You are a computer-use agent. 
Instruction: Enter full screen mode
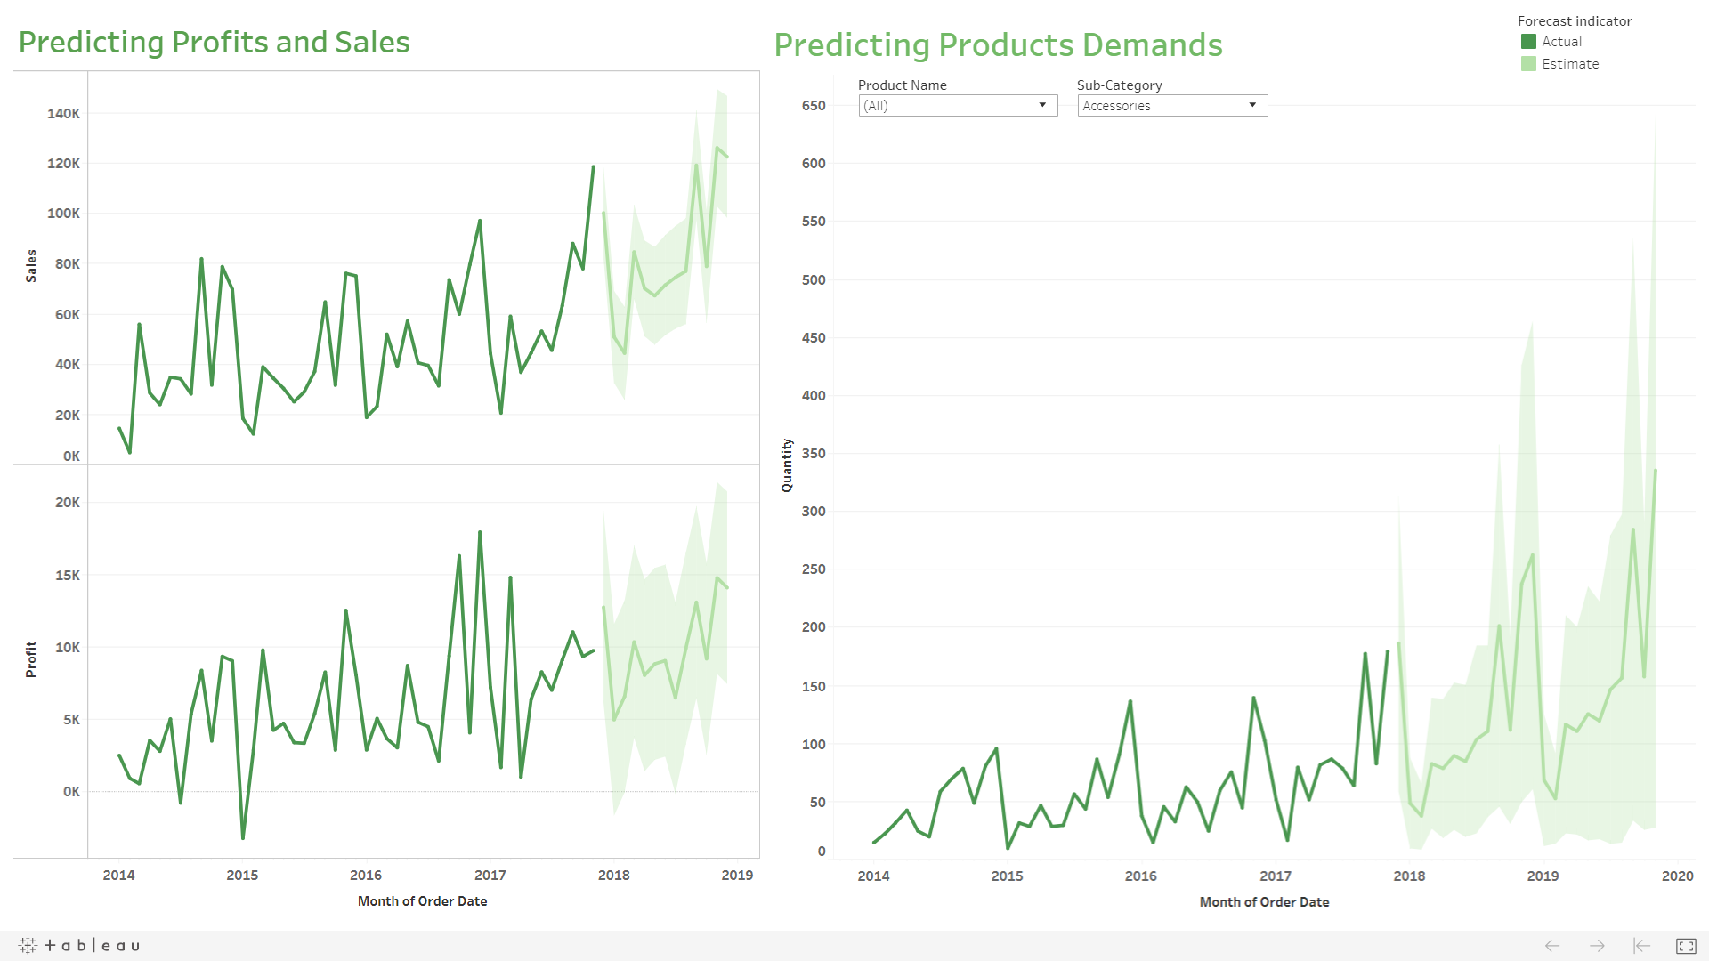pyautogui.click(x=1686, y=946)
